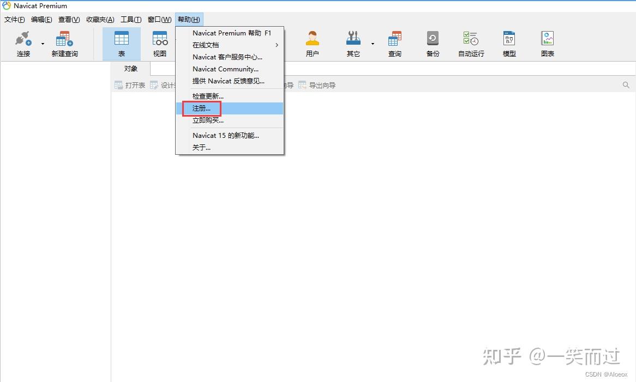The image size is (636, 382).
Task: Click the Automation (自动运行) icon
Action: click(471, 39)
